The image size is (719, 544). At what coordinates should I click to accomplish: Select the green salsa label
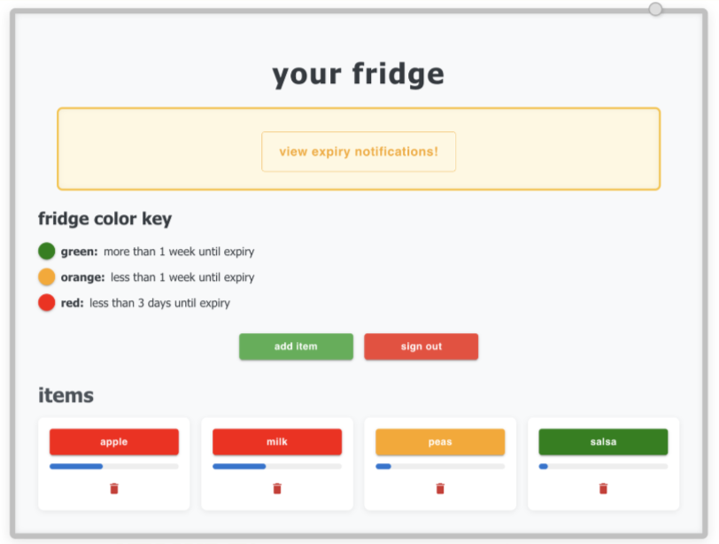pyautogui.click(x=603, y=442)
